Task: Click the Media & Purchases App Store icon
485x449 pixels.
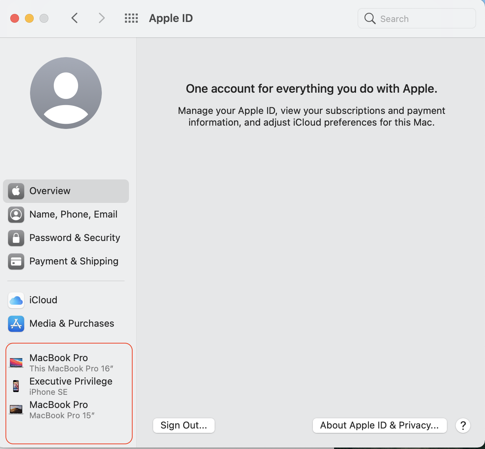Action: [x=16, y=324]
